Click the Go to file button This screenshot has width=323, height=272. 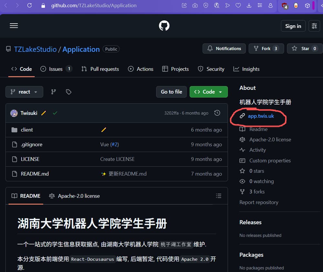(x=172, y=92)
